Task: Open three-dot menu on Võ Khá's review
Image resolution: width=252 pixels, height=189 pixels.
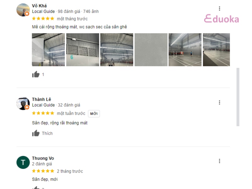Action: click(x=220, y=9)
